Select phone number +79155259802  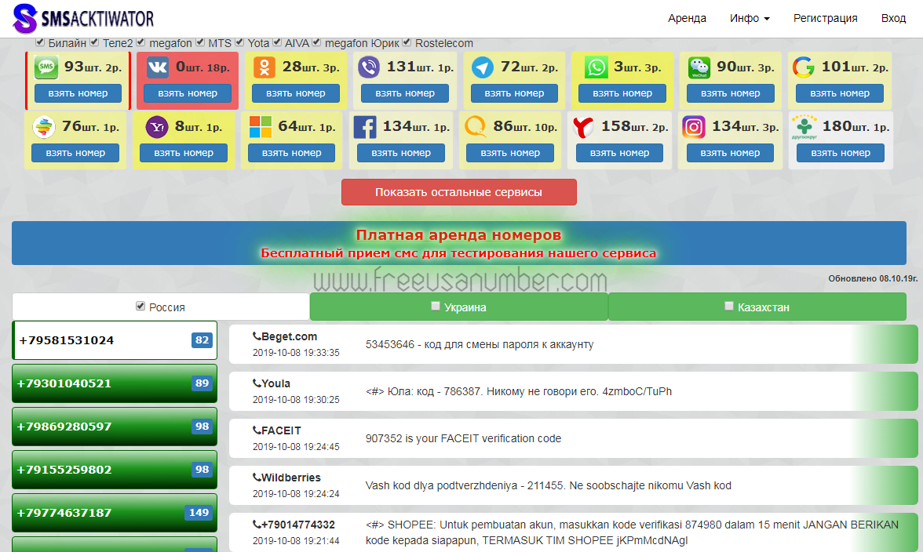[115, 470]
